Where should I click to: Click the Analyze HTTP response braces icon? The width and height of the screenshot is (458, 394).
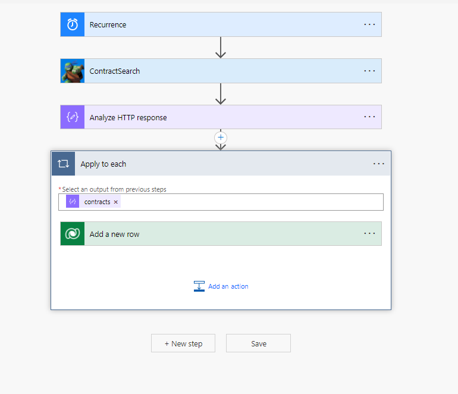pos(73,117)
